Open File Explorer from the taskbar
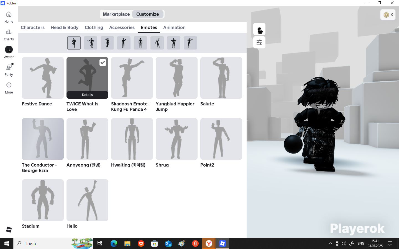 pyautogui.click(x=127, y=243)
